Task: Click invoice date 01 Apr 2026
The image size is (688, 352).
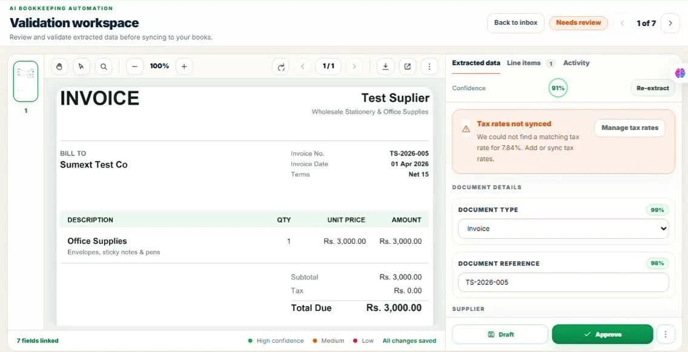Action: point(410,164)
